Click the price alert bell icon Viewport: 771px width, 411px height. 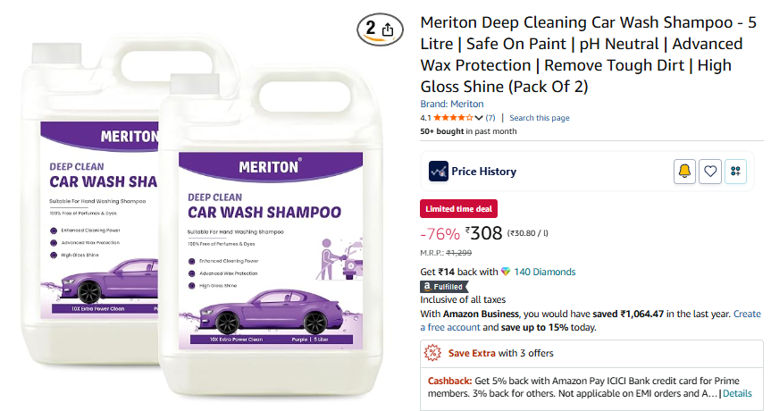[684, 172]
